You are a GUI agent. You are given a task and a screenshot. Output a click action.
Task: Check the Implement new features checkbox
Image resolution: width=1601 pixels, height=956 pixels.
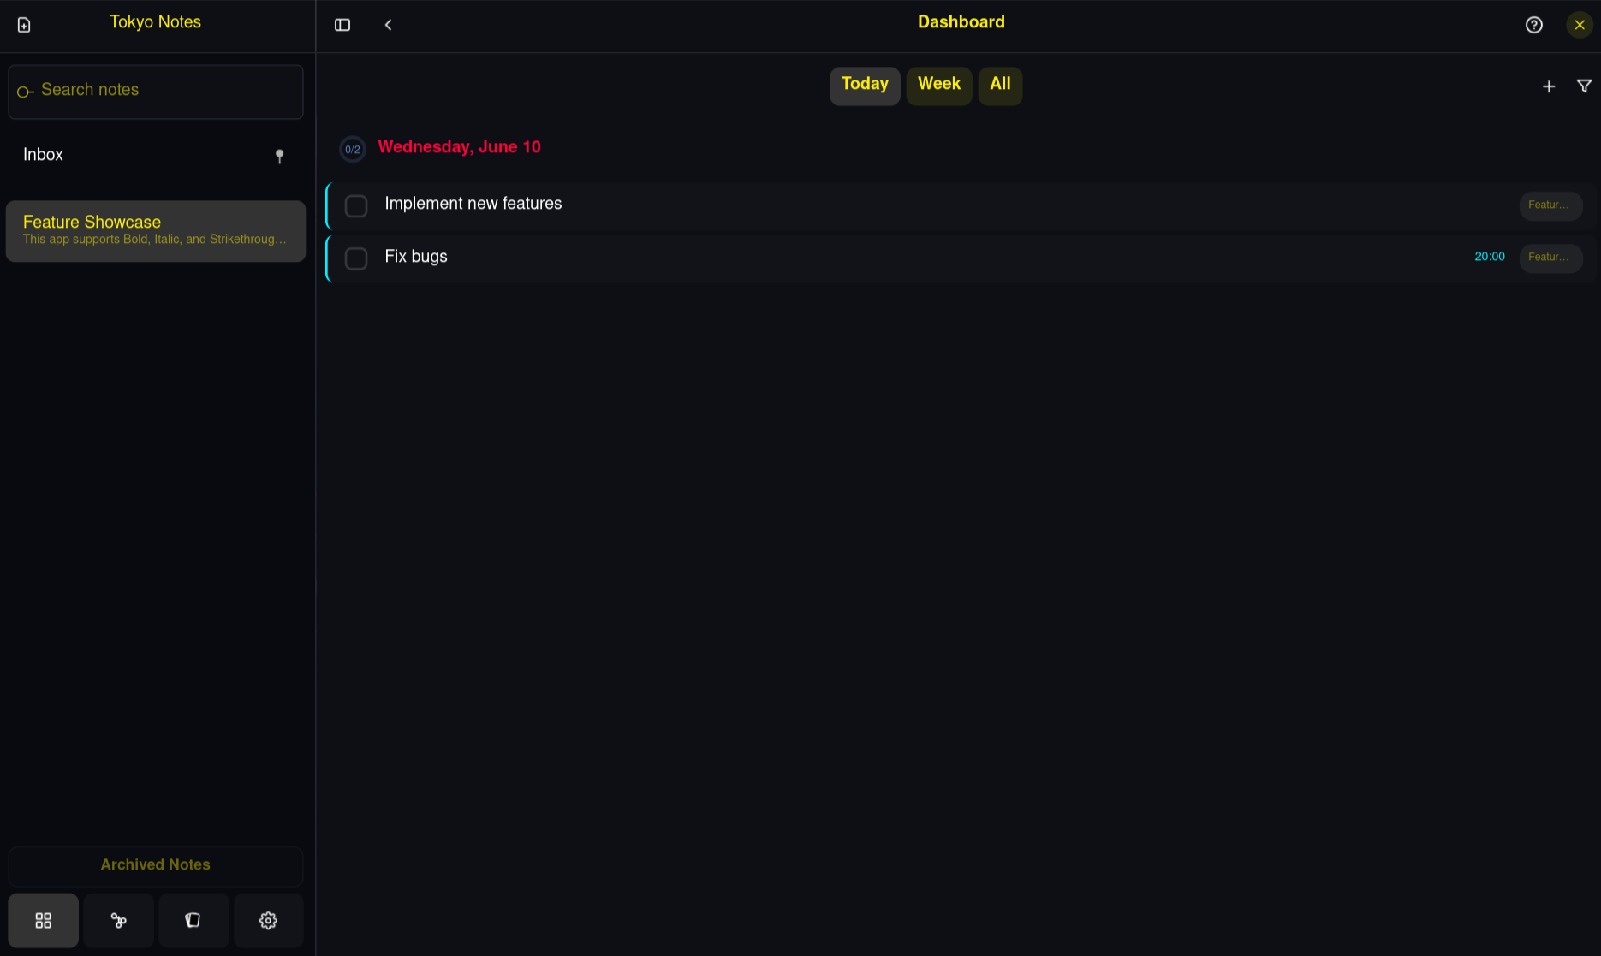click(356, 206)
